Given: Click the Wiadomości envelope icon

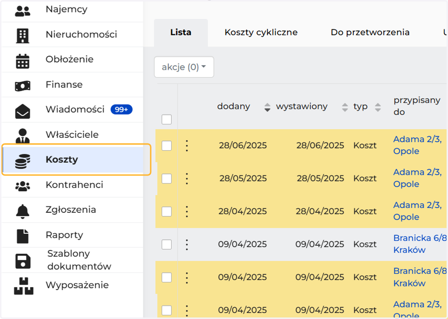Looking at the screenshot, I should click(x=22, y=111).
